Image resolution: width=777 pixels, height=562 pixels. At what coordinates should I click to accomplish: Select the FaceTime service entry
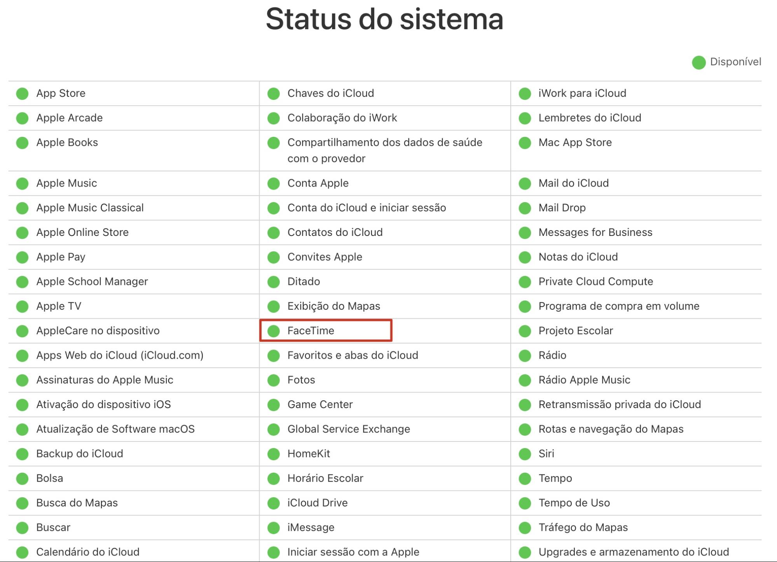(x=312, y=331)
